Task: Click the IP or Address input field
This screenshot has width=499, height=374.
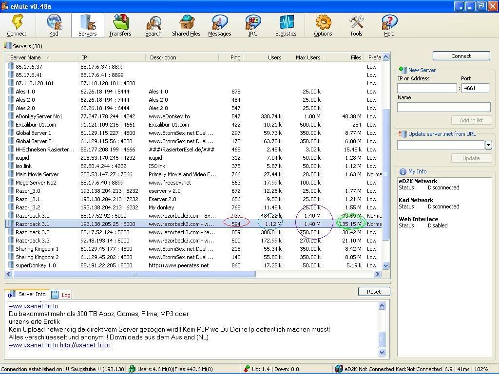Action: (427, 88)
